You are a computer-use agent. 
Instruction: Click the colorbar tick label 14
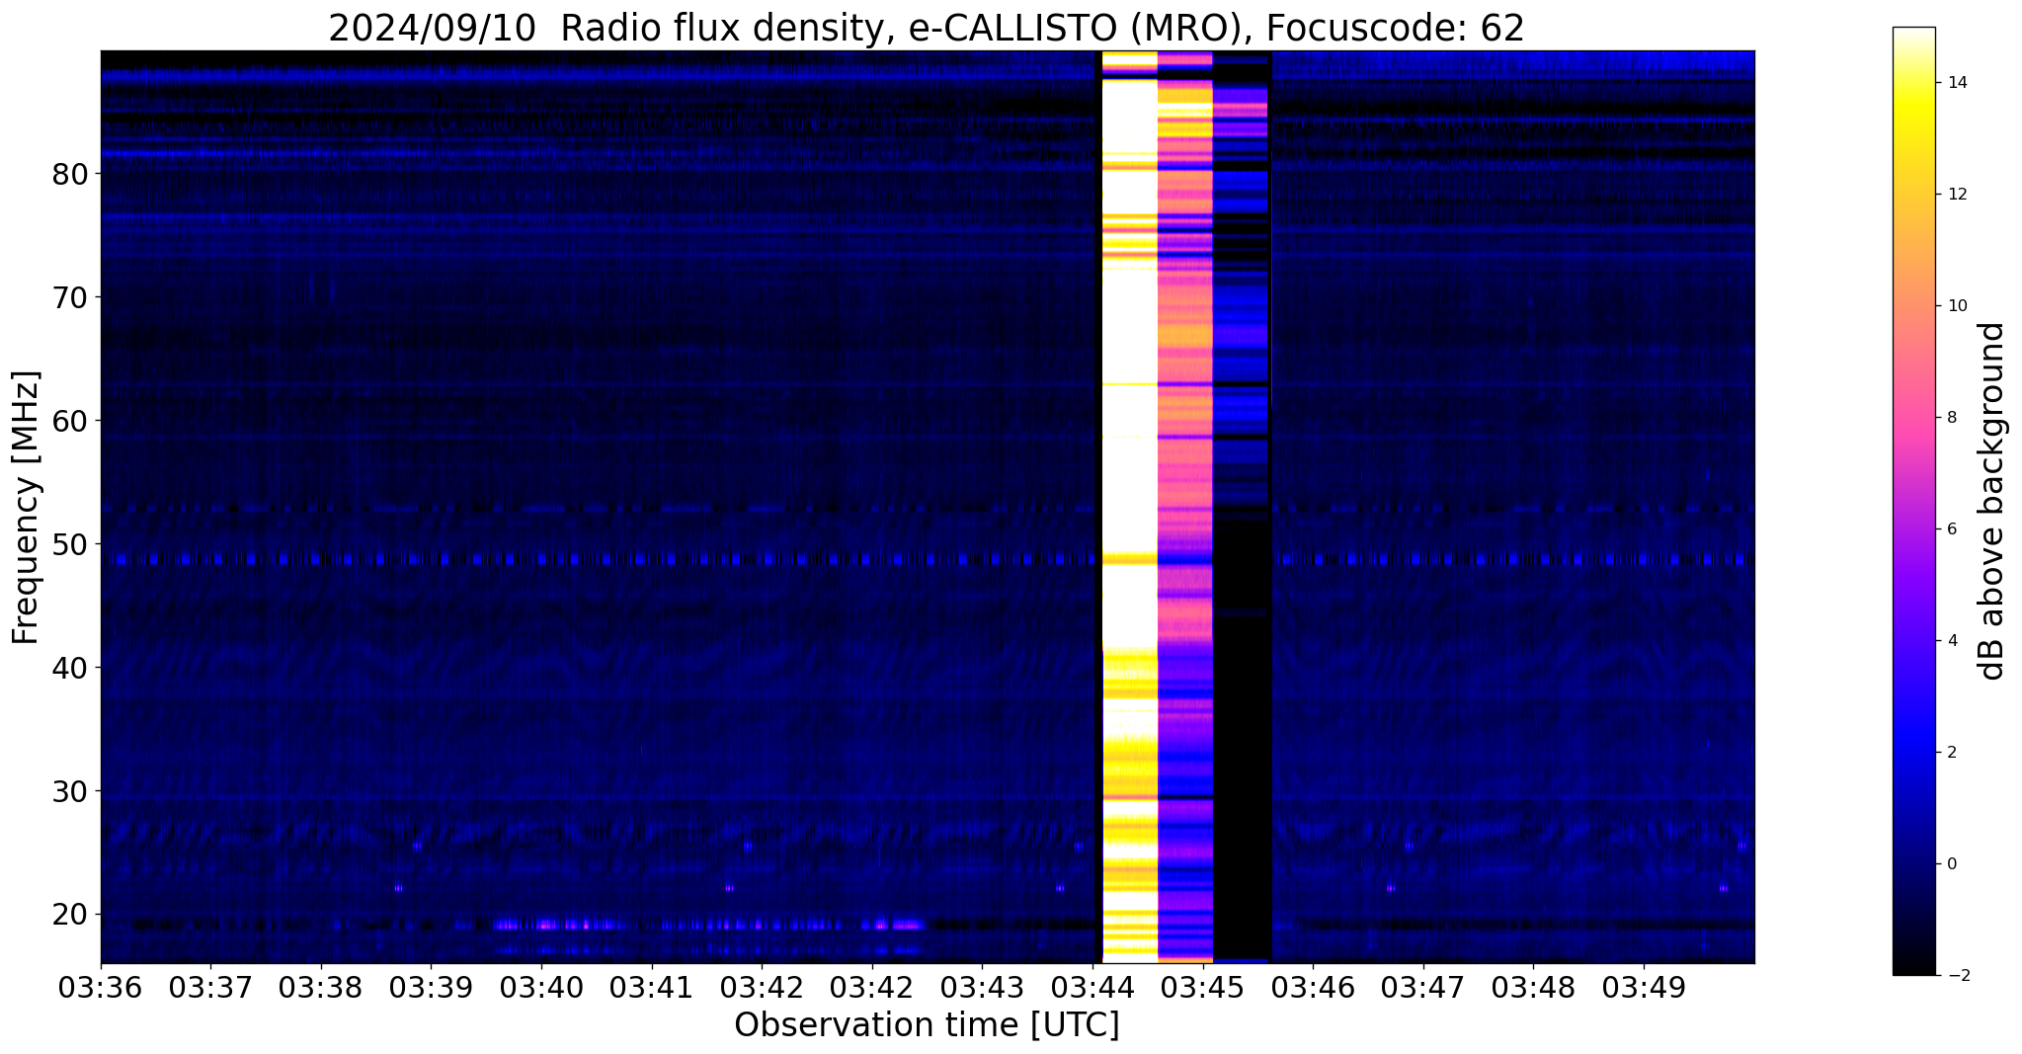1956,83
